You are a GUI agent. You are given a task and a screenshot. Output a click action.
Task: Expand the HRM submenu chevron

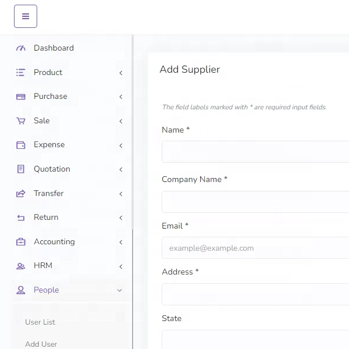click(120, 266)
